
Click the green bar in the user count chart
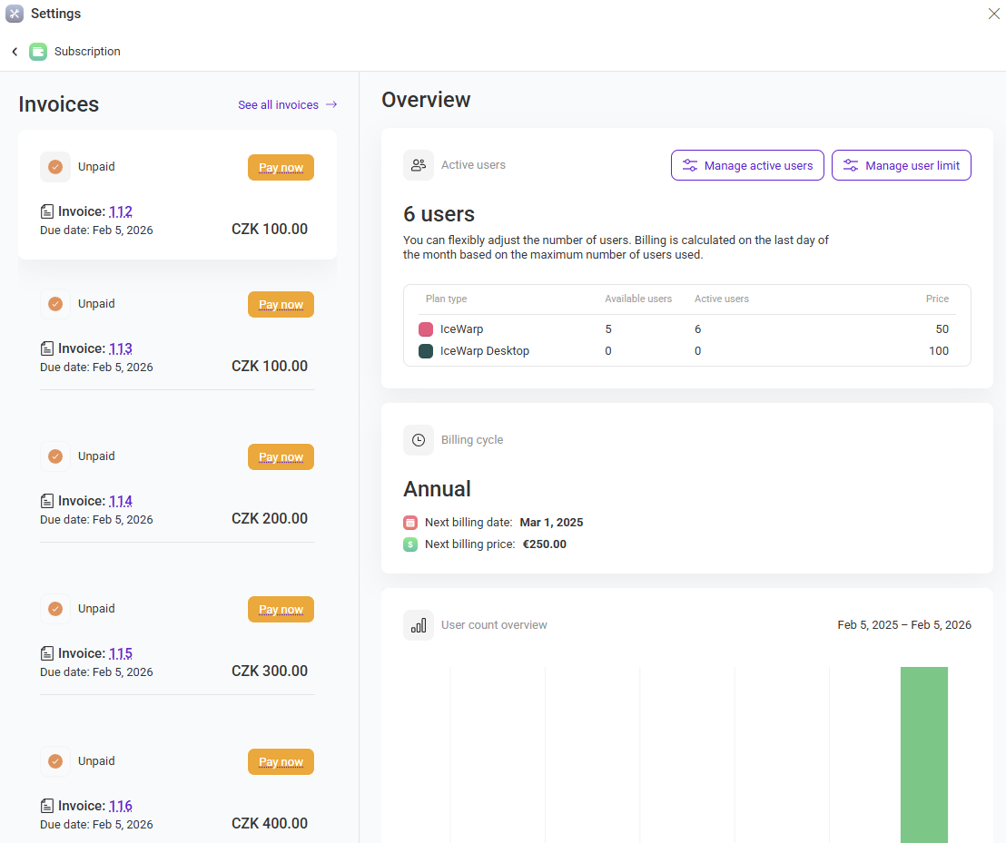(x=923, y=753)
